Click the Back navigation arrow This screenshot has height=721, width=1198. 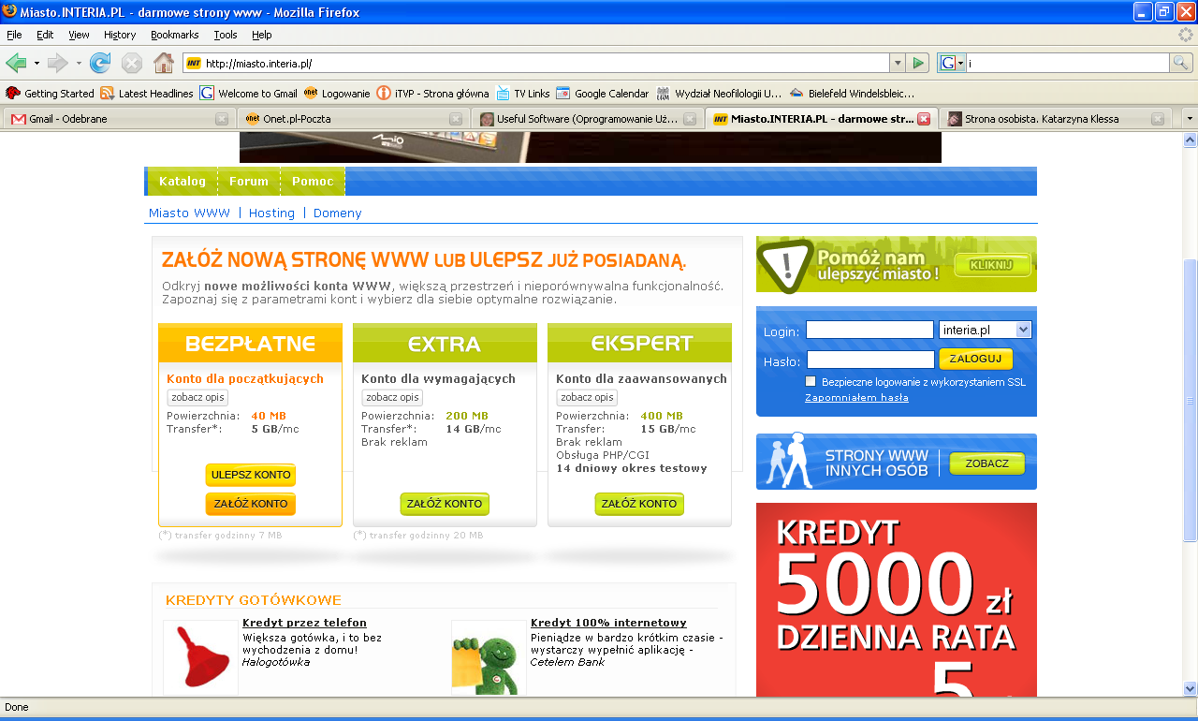(x=16, y=63)
